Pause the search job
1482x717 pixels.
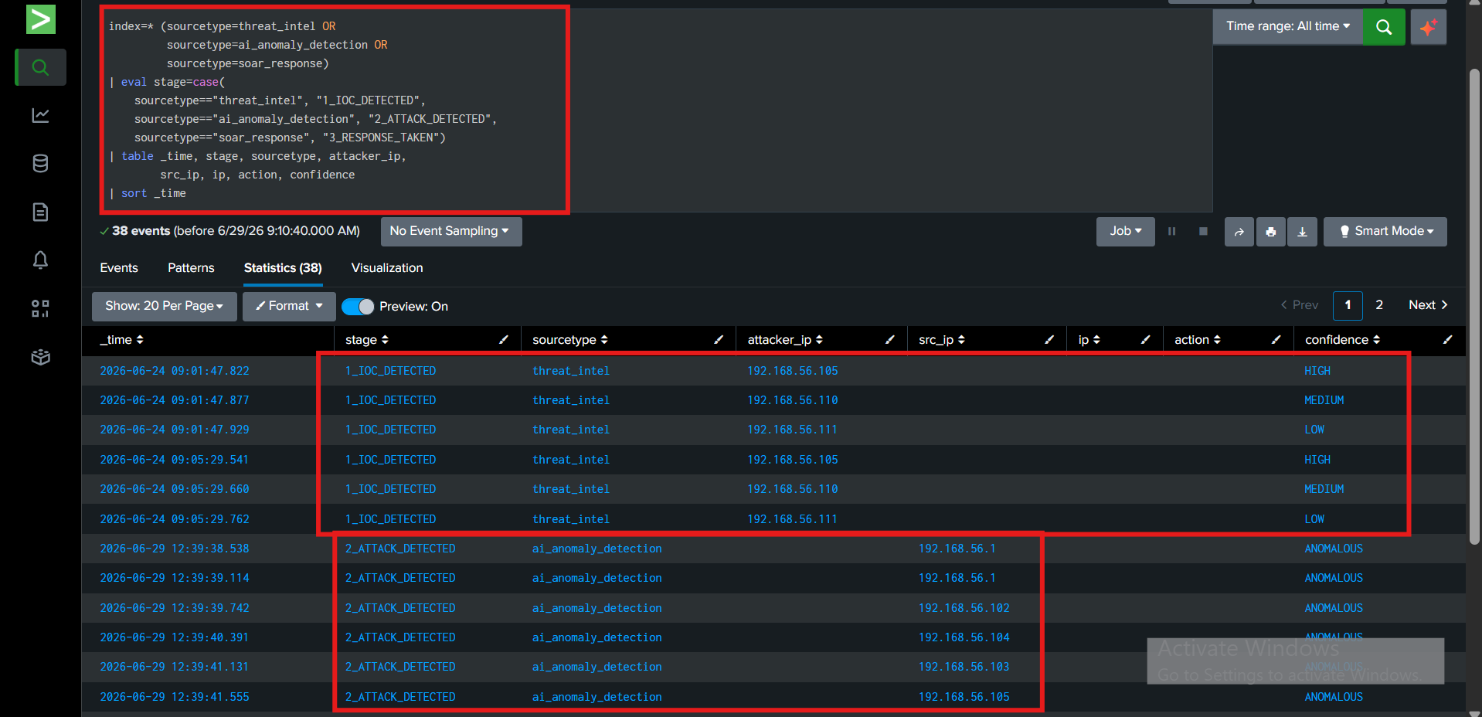pos(1171,231)
